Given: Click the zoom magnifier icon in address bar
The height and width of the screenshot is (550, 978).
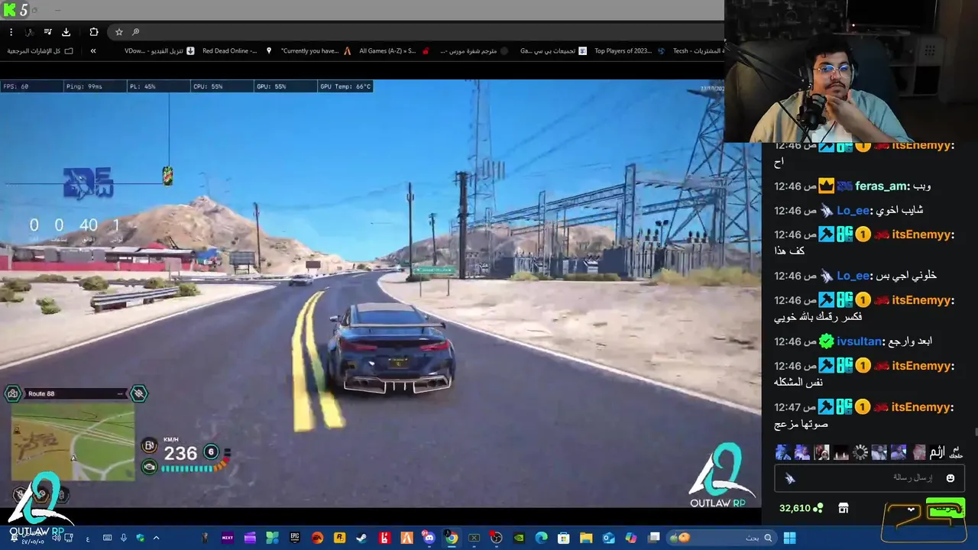Looking at the screenshot, I should (x=136, y=32).
